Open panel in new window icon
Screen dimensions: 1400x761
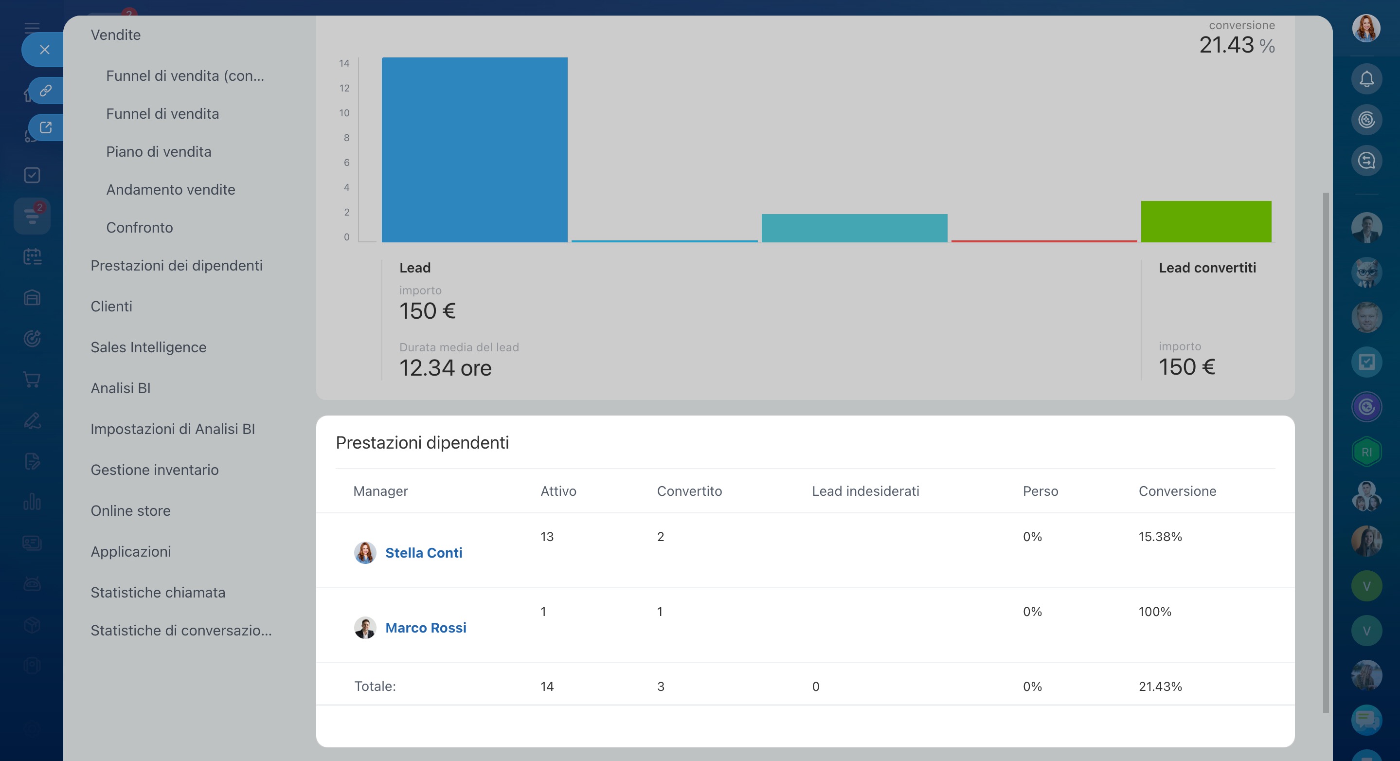(x=46, y=127)
